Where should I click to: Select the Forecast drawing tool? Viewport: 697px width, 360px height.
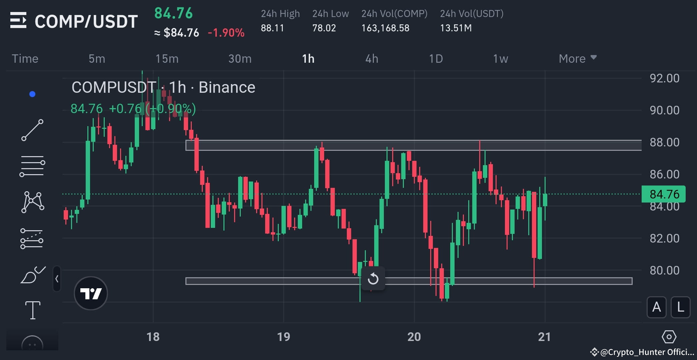click(x=32, y=238)
